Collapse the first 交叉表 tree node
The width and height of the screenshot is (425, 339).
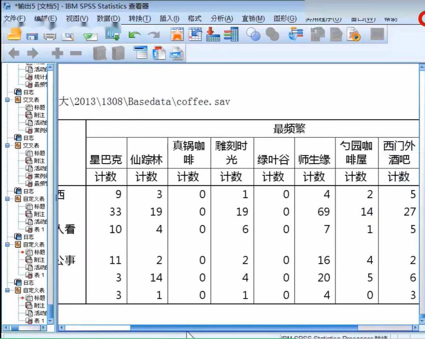pyautogui.click(x=7, y=100)
